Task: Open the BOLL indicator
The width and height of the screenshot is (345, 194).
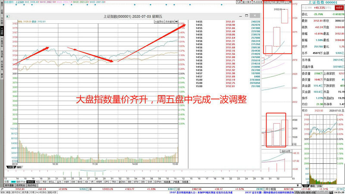Action: (x=52, y=181)
